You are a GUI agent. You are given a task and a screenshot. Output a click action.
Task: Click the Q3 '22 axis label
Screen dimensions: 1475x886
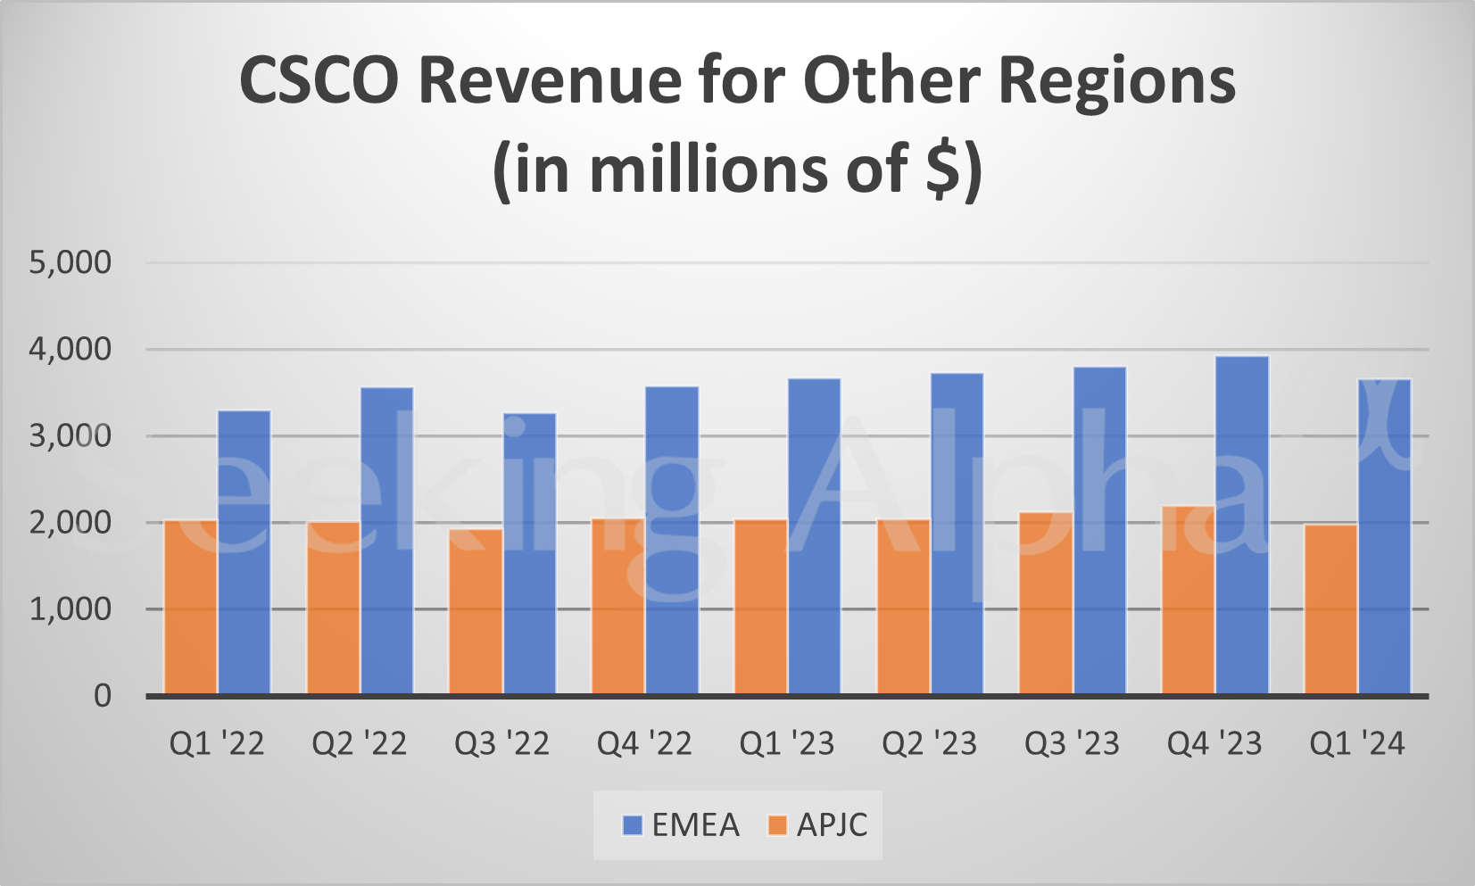tap(502, 743)
